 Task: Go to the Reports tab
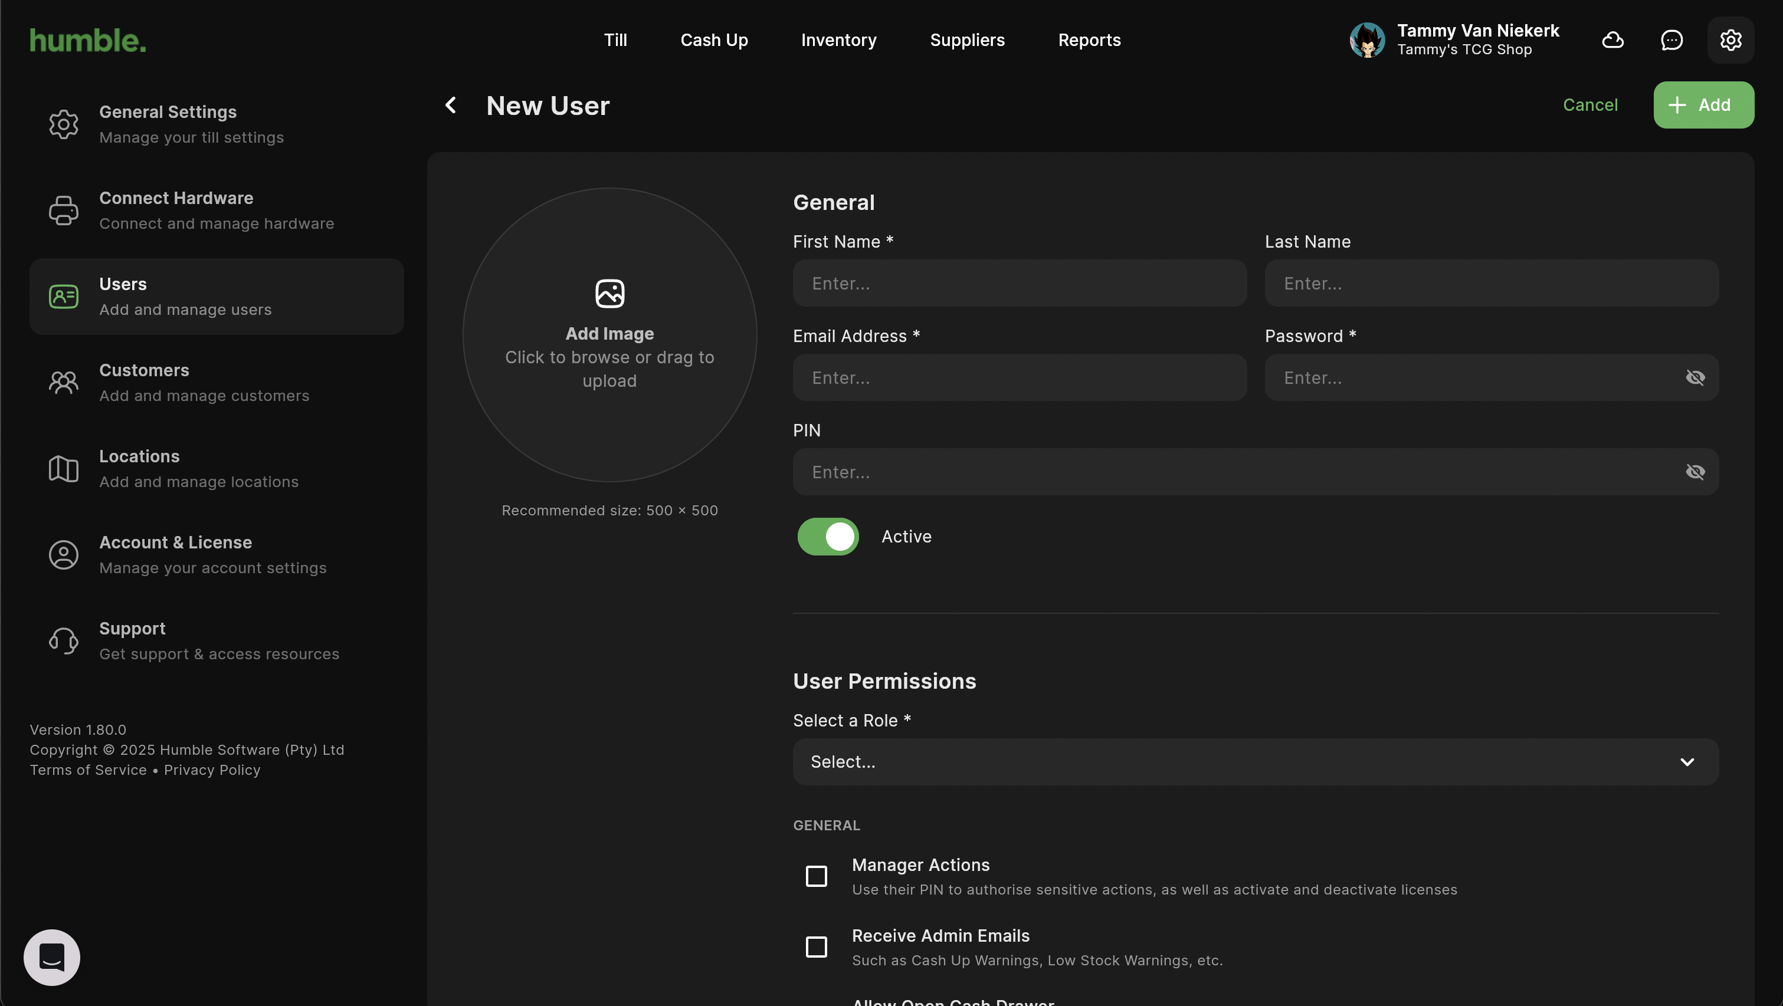click(x=1089, y=40)
